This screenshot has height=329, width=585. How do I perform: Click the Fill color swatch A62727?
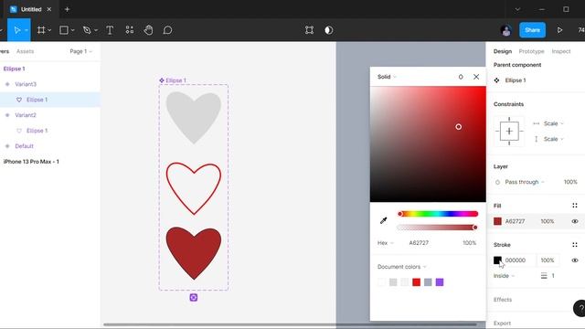497,221
